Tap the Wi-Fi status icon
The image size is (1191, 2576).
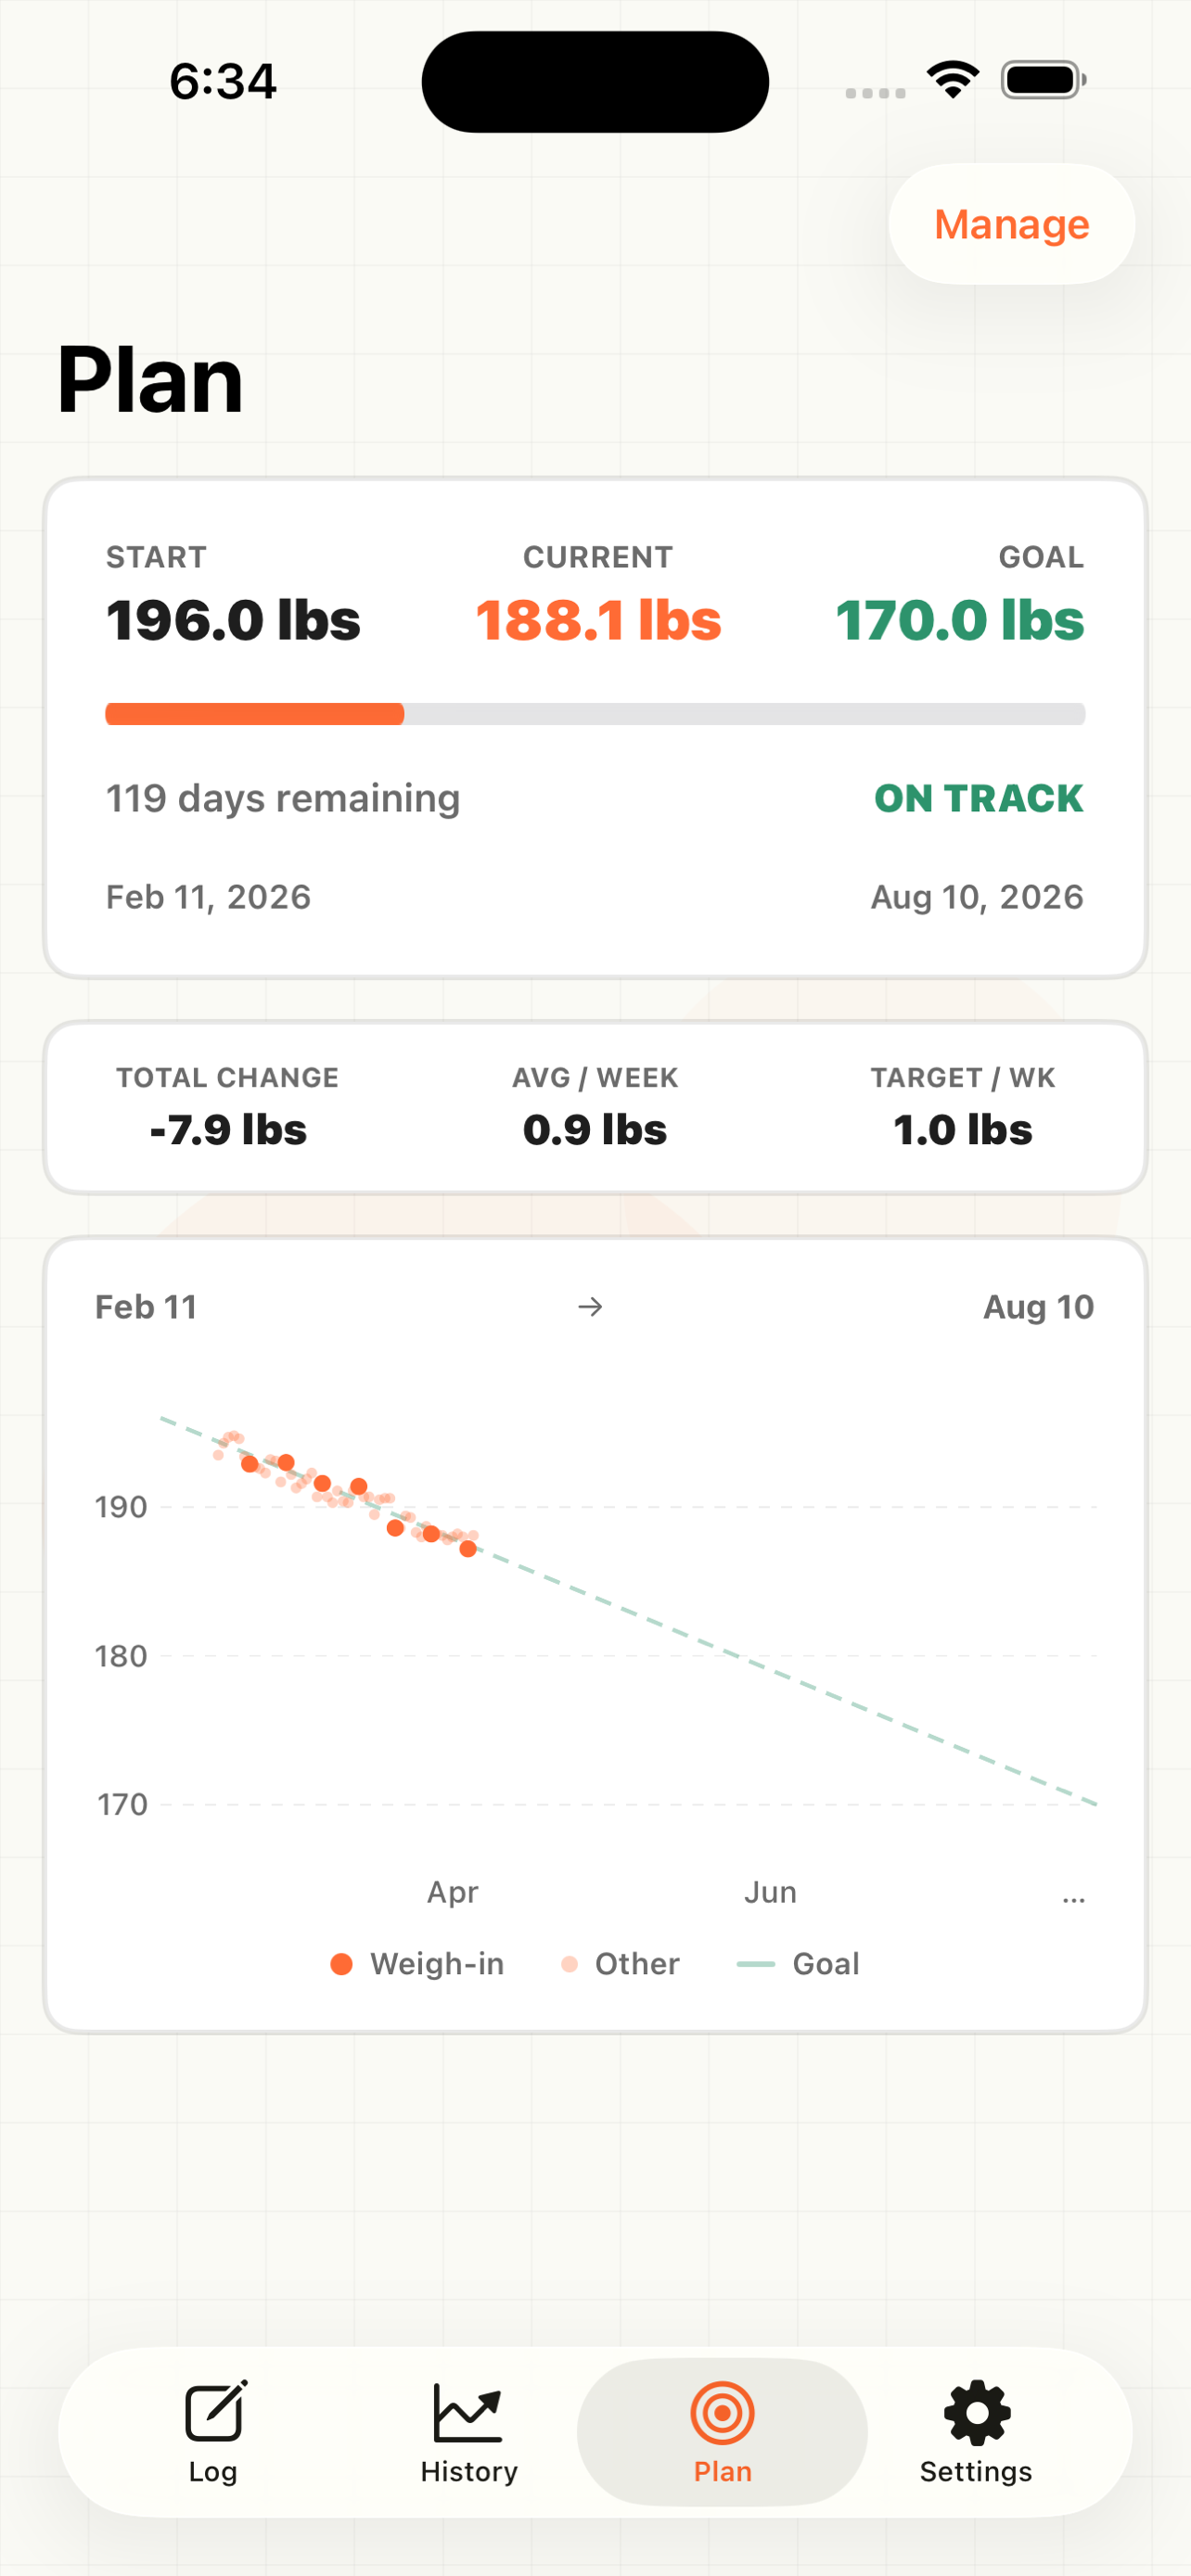[952, 80]
